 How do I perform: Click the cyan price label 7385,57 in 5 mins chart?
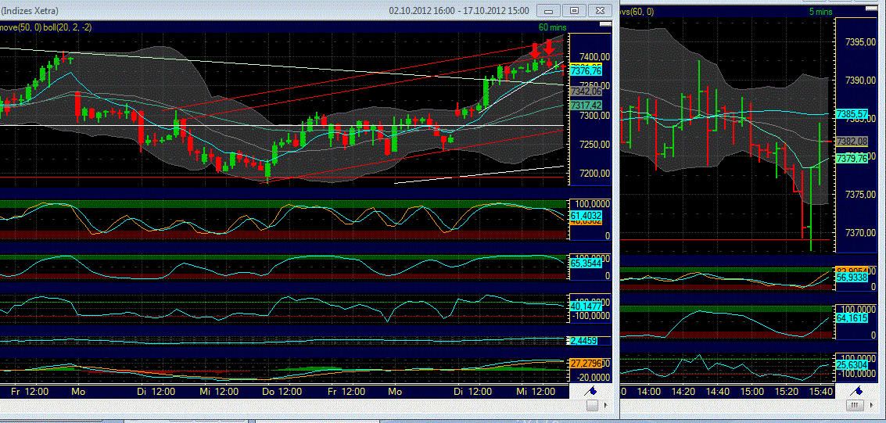(851, 113)
